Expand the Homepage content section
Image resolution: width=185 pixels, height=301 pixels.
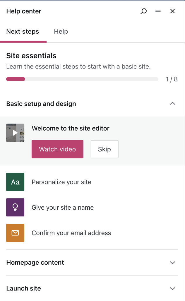[172, 263]
